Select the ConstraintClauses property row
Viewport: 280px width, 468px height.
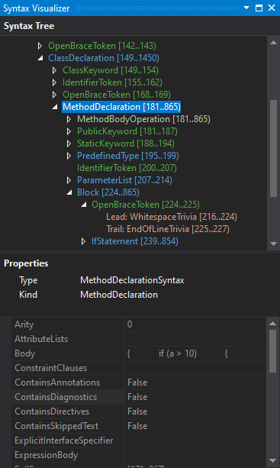(x=138, y=368)
